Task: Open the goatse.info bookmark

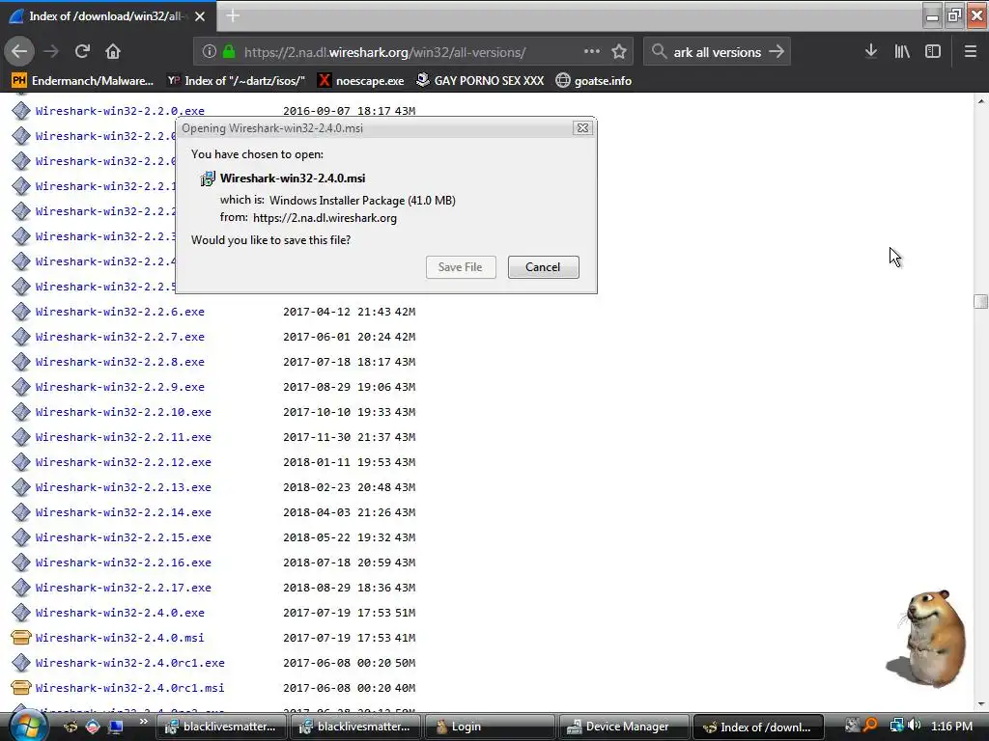Action: pyautogui.click(x=594, y=81)
